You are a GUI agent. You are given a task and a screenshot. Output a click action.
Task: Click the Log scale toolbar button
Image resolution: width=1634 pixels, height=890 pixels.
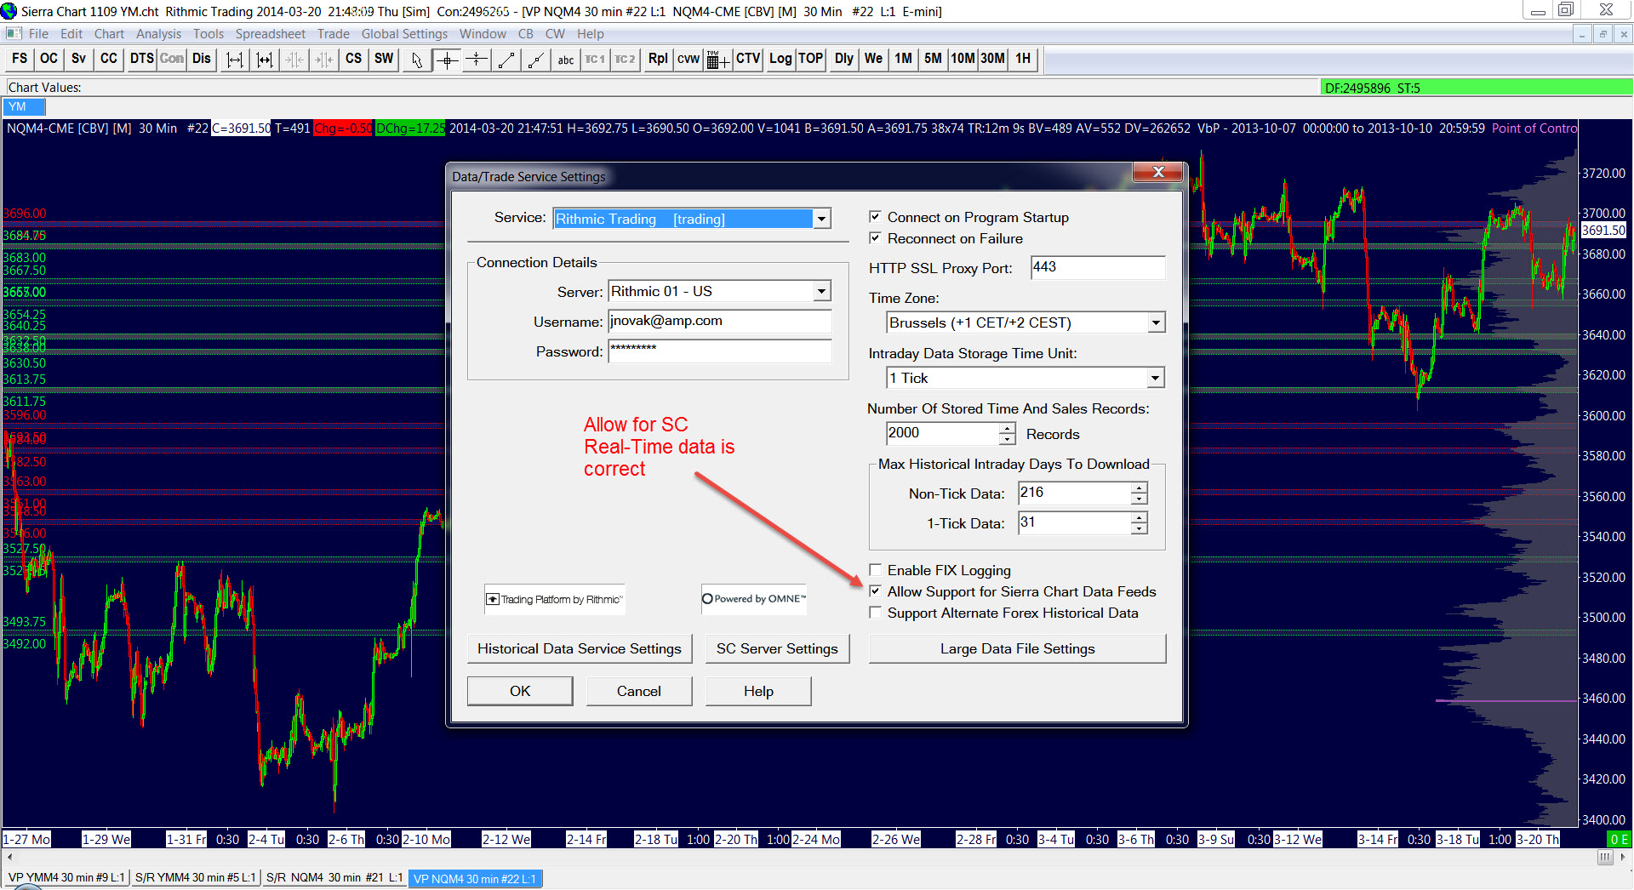click(x=780, y=59)
